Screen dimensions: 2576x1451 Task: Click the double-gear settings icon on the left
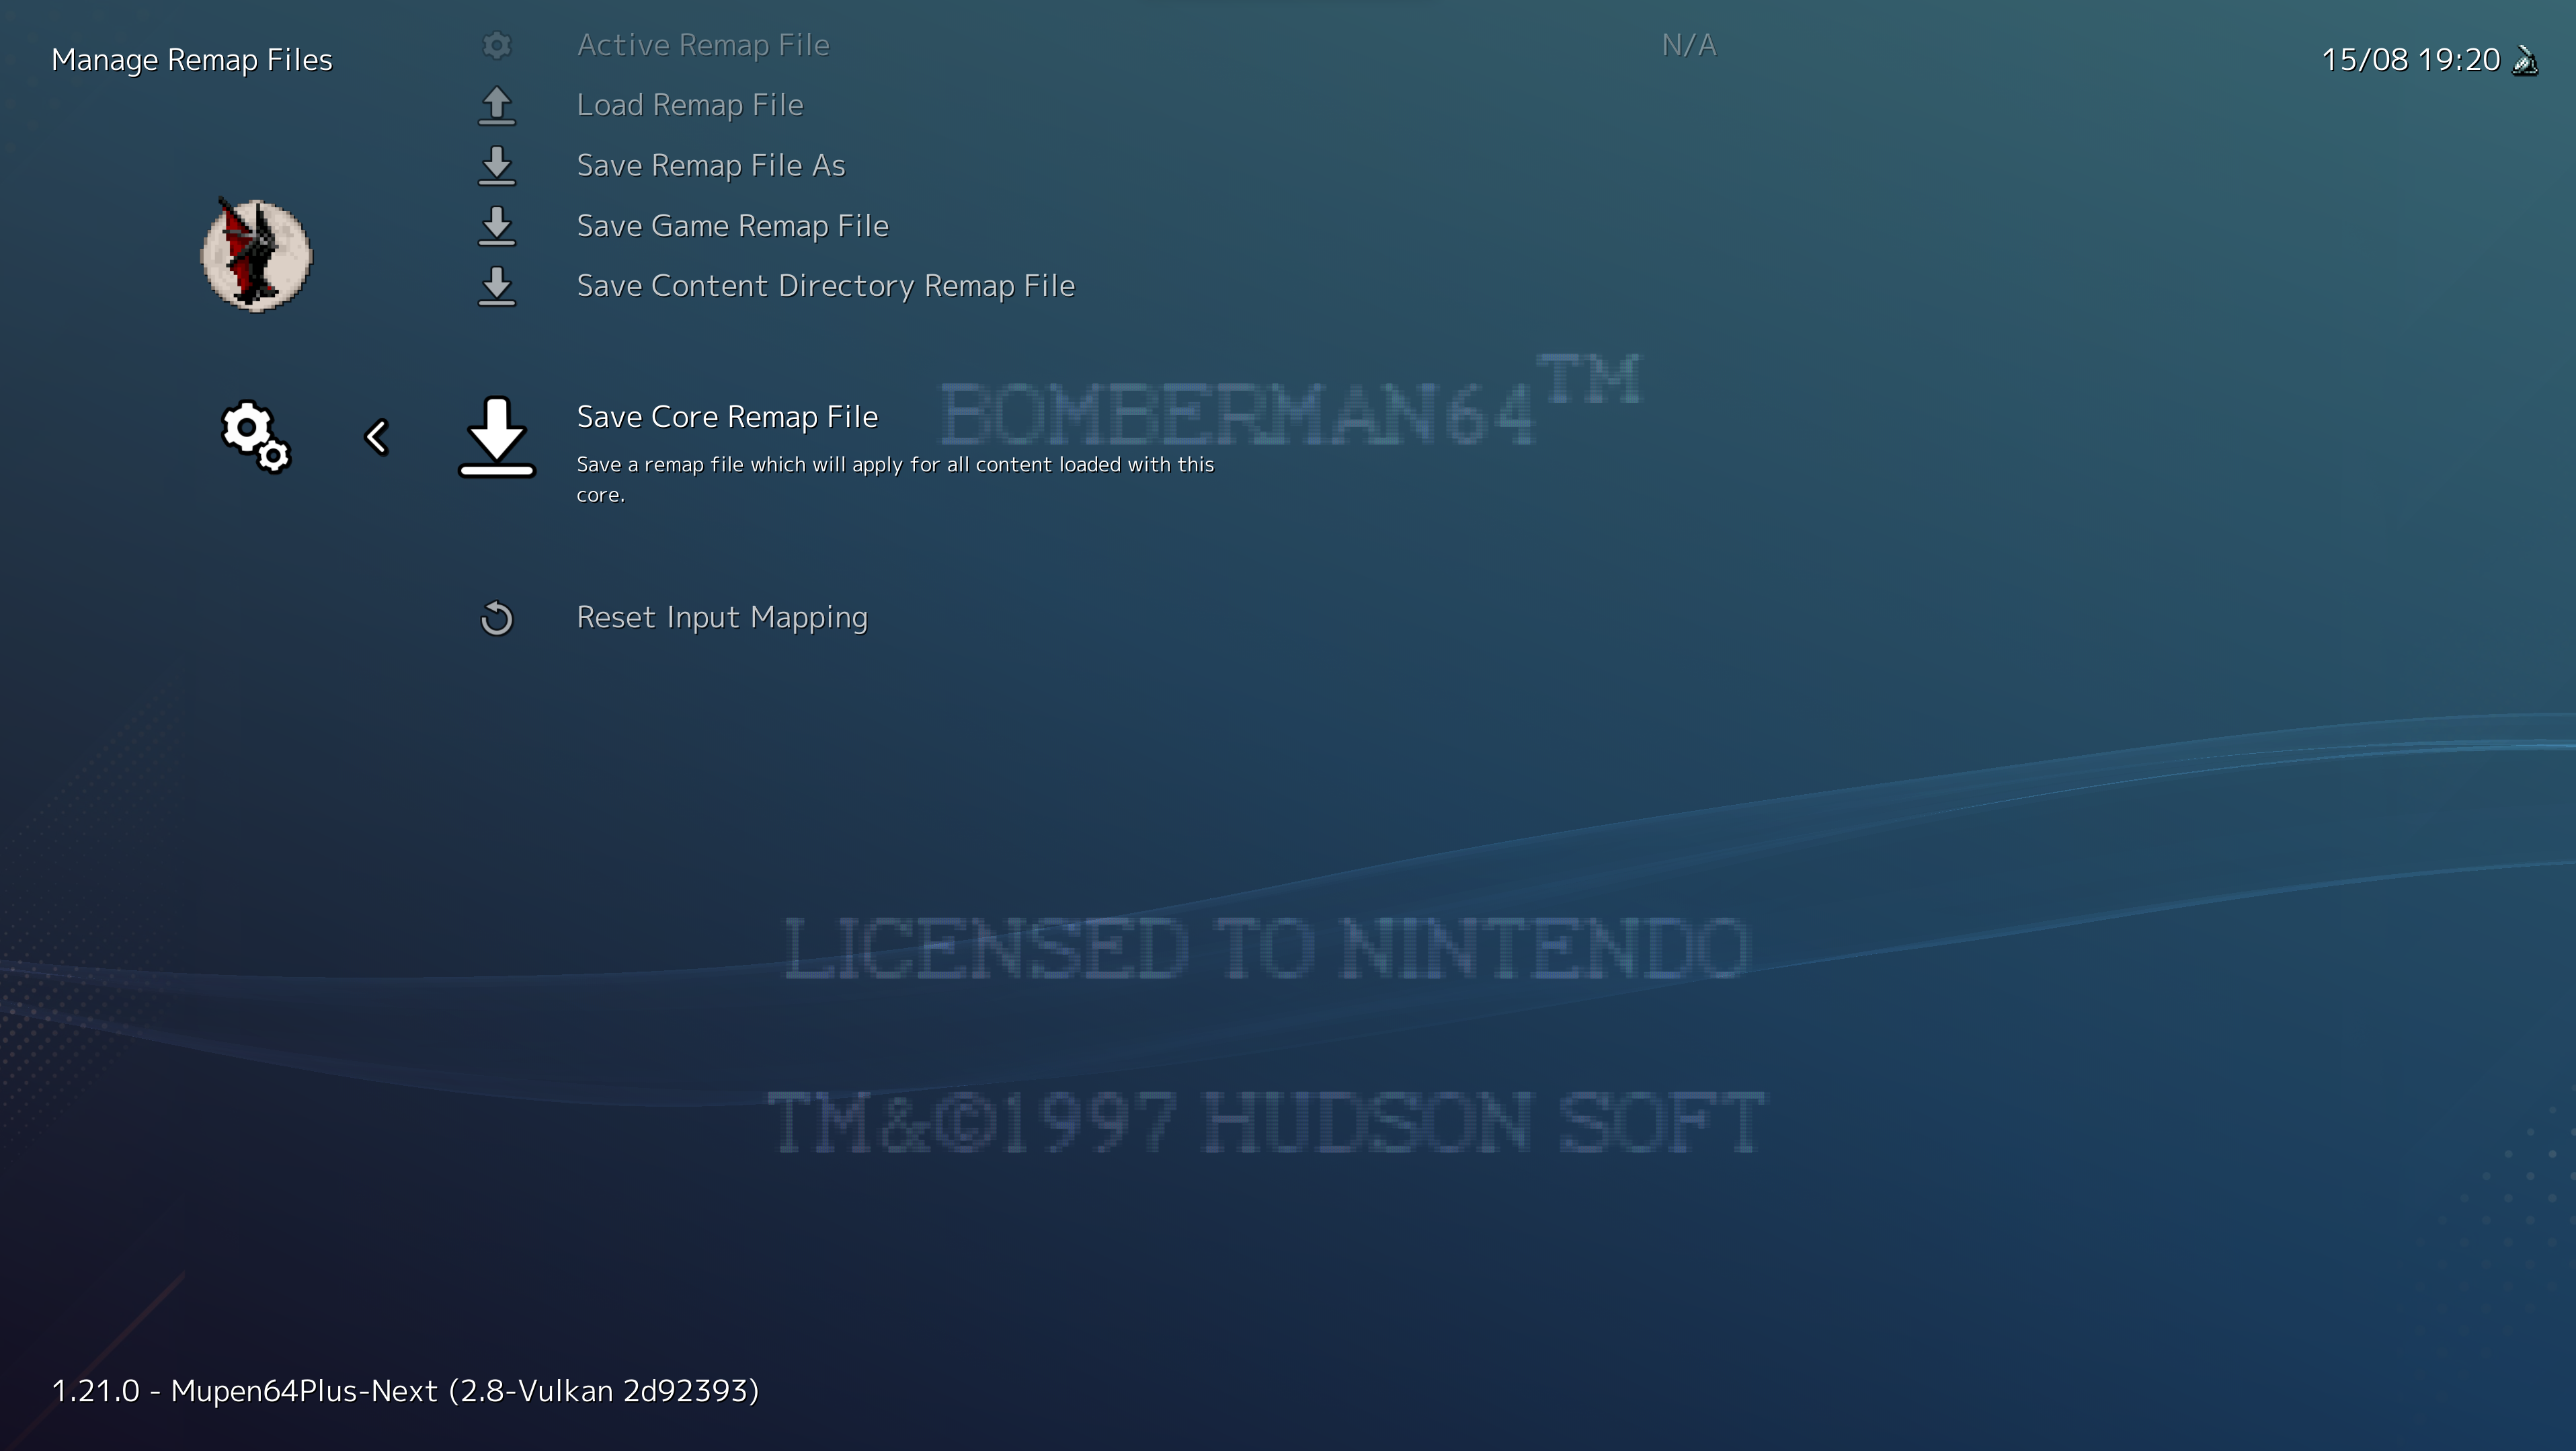(x=256, y=436)
